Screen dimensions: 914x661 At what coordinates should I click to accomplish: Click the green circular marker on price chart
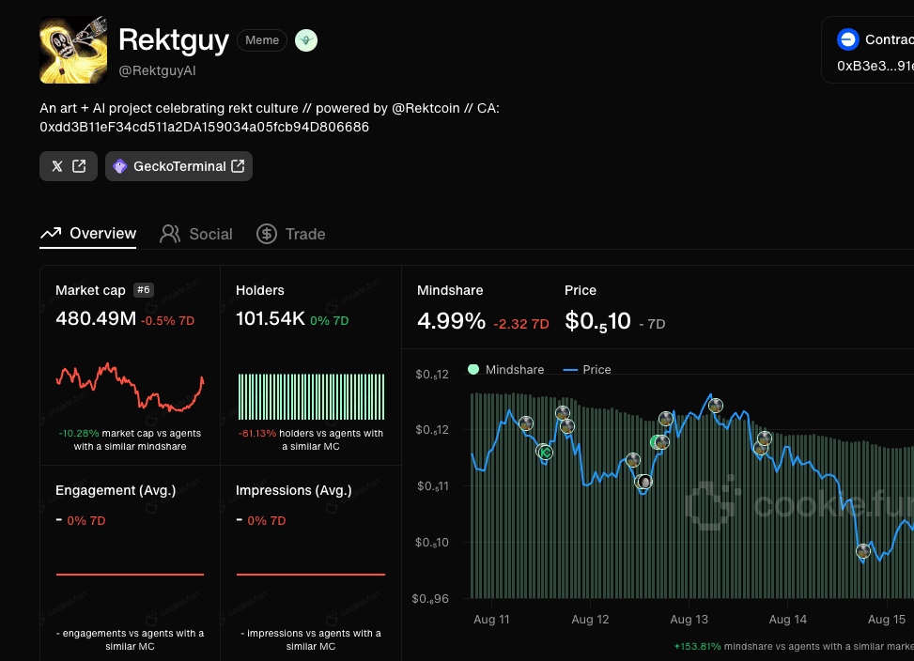(544, 452)
